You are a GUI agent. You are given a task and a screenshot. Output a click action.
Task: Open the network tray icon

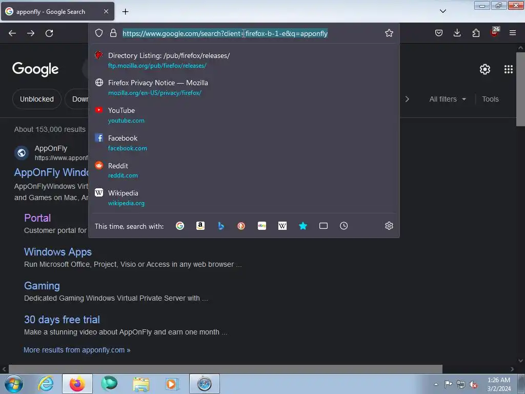pos(461,385)
